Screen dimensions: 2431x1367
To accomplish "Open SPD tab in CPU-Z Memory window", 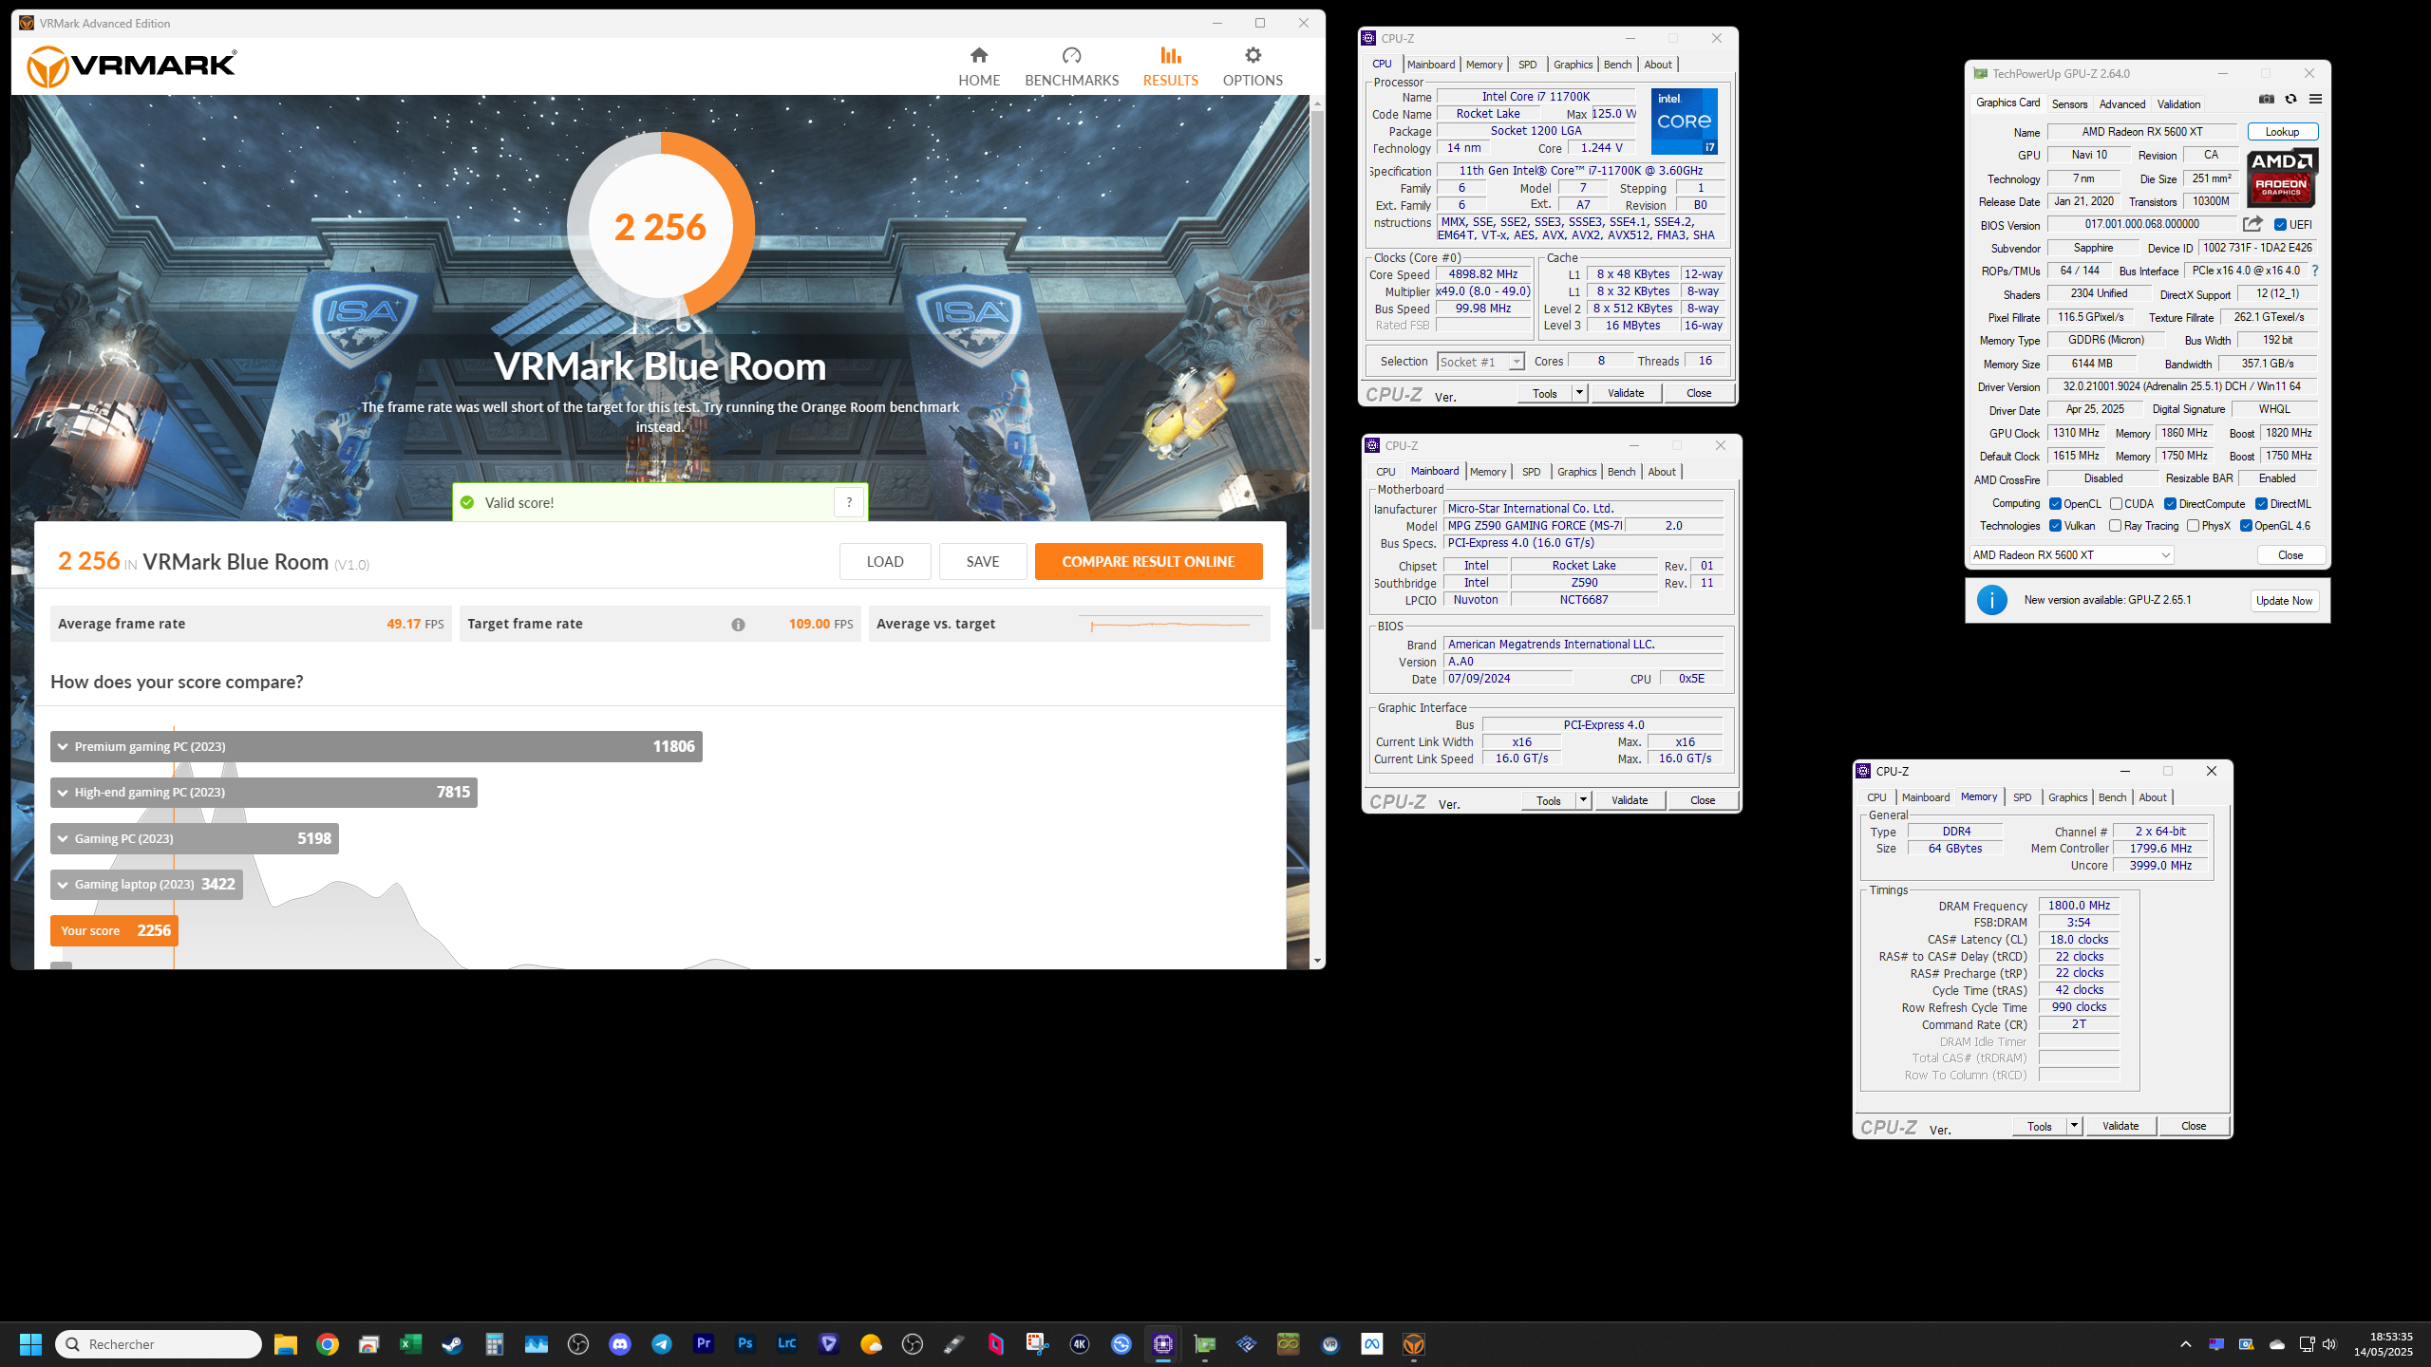I will click(2023, 797).
